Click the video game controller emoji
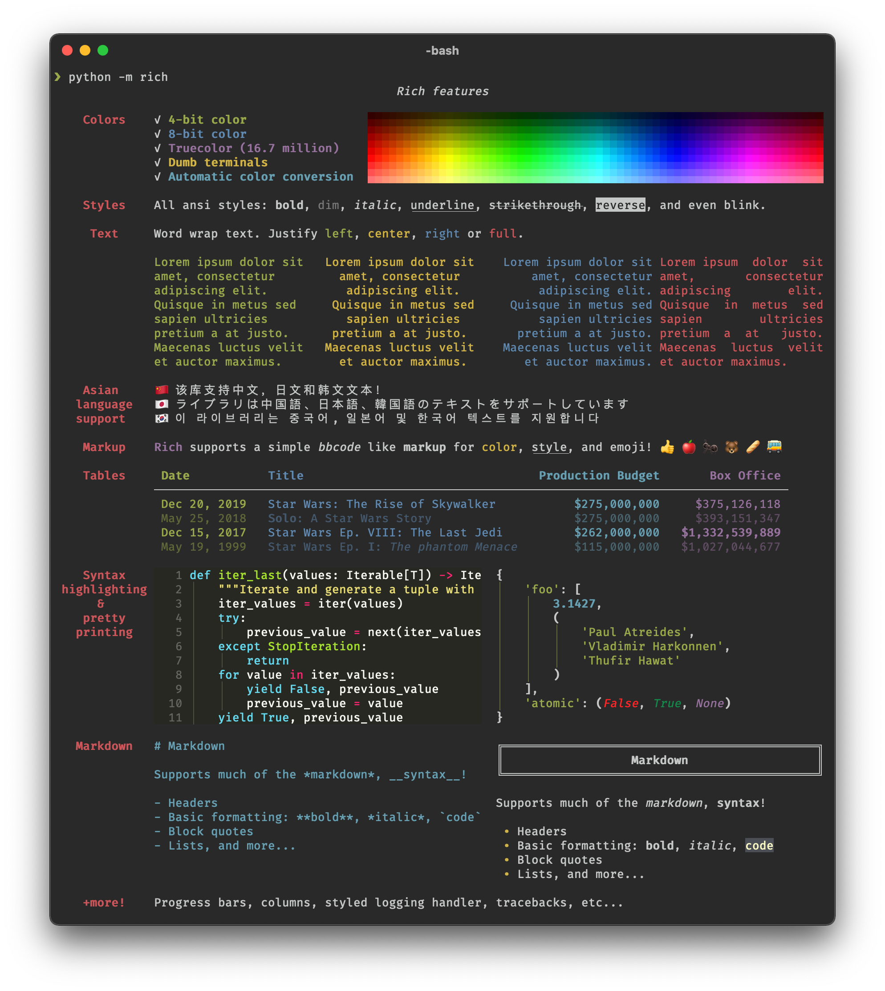The image size is (885, 991). tap(710, 447)
